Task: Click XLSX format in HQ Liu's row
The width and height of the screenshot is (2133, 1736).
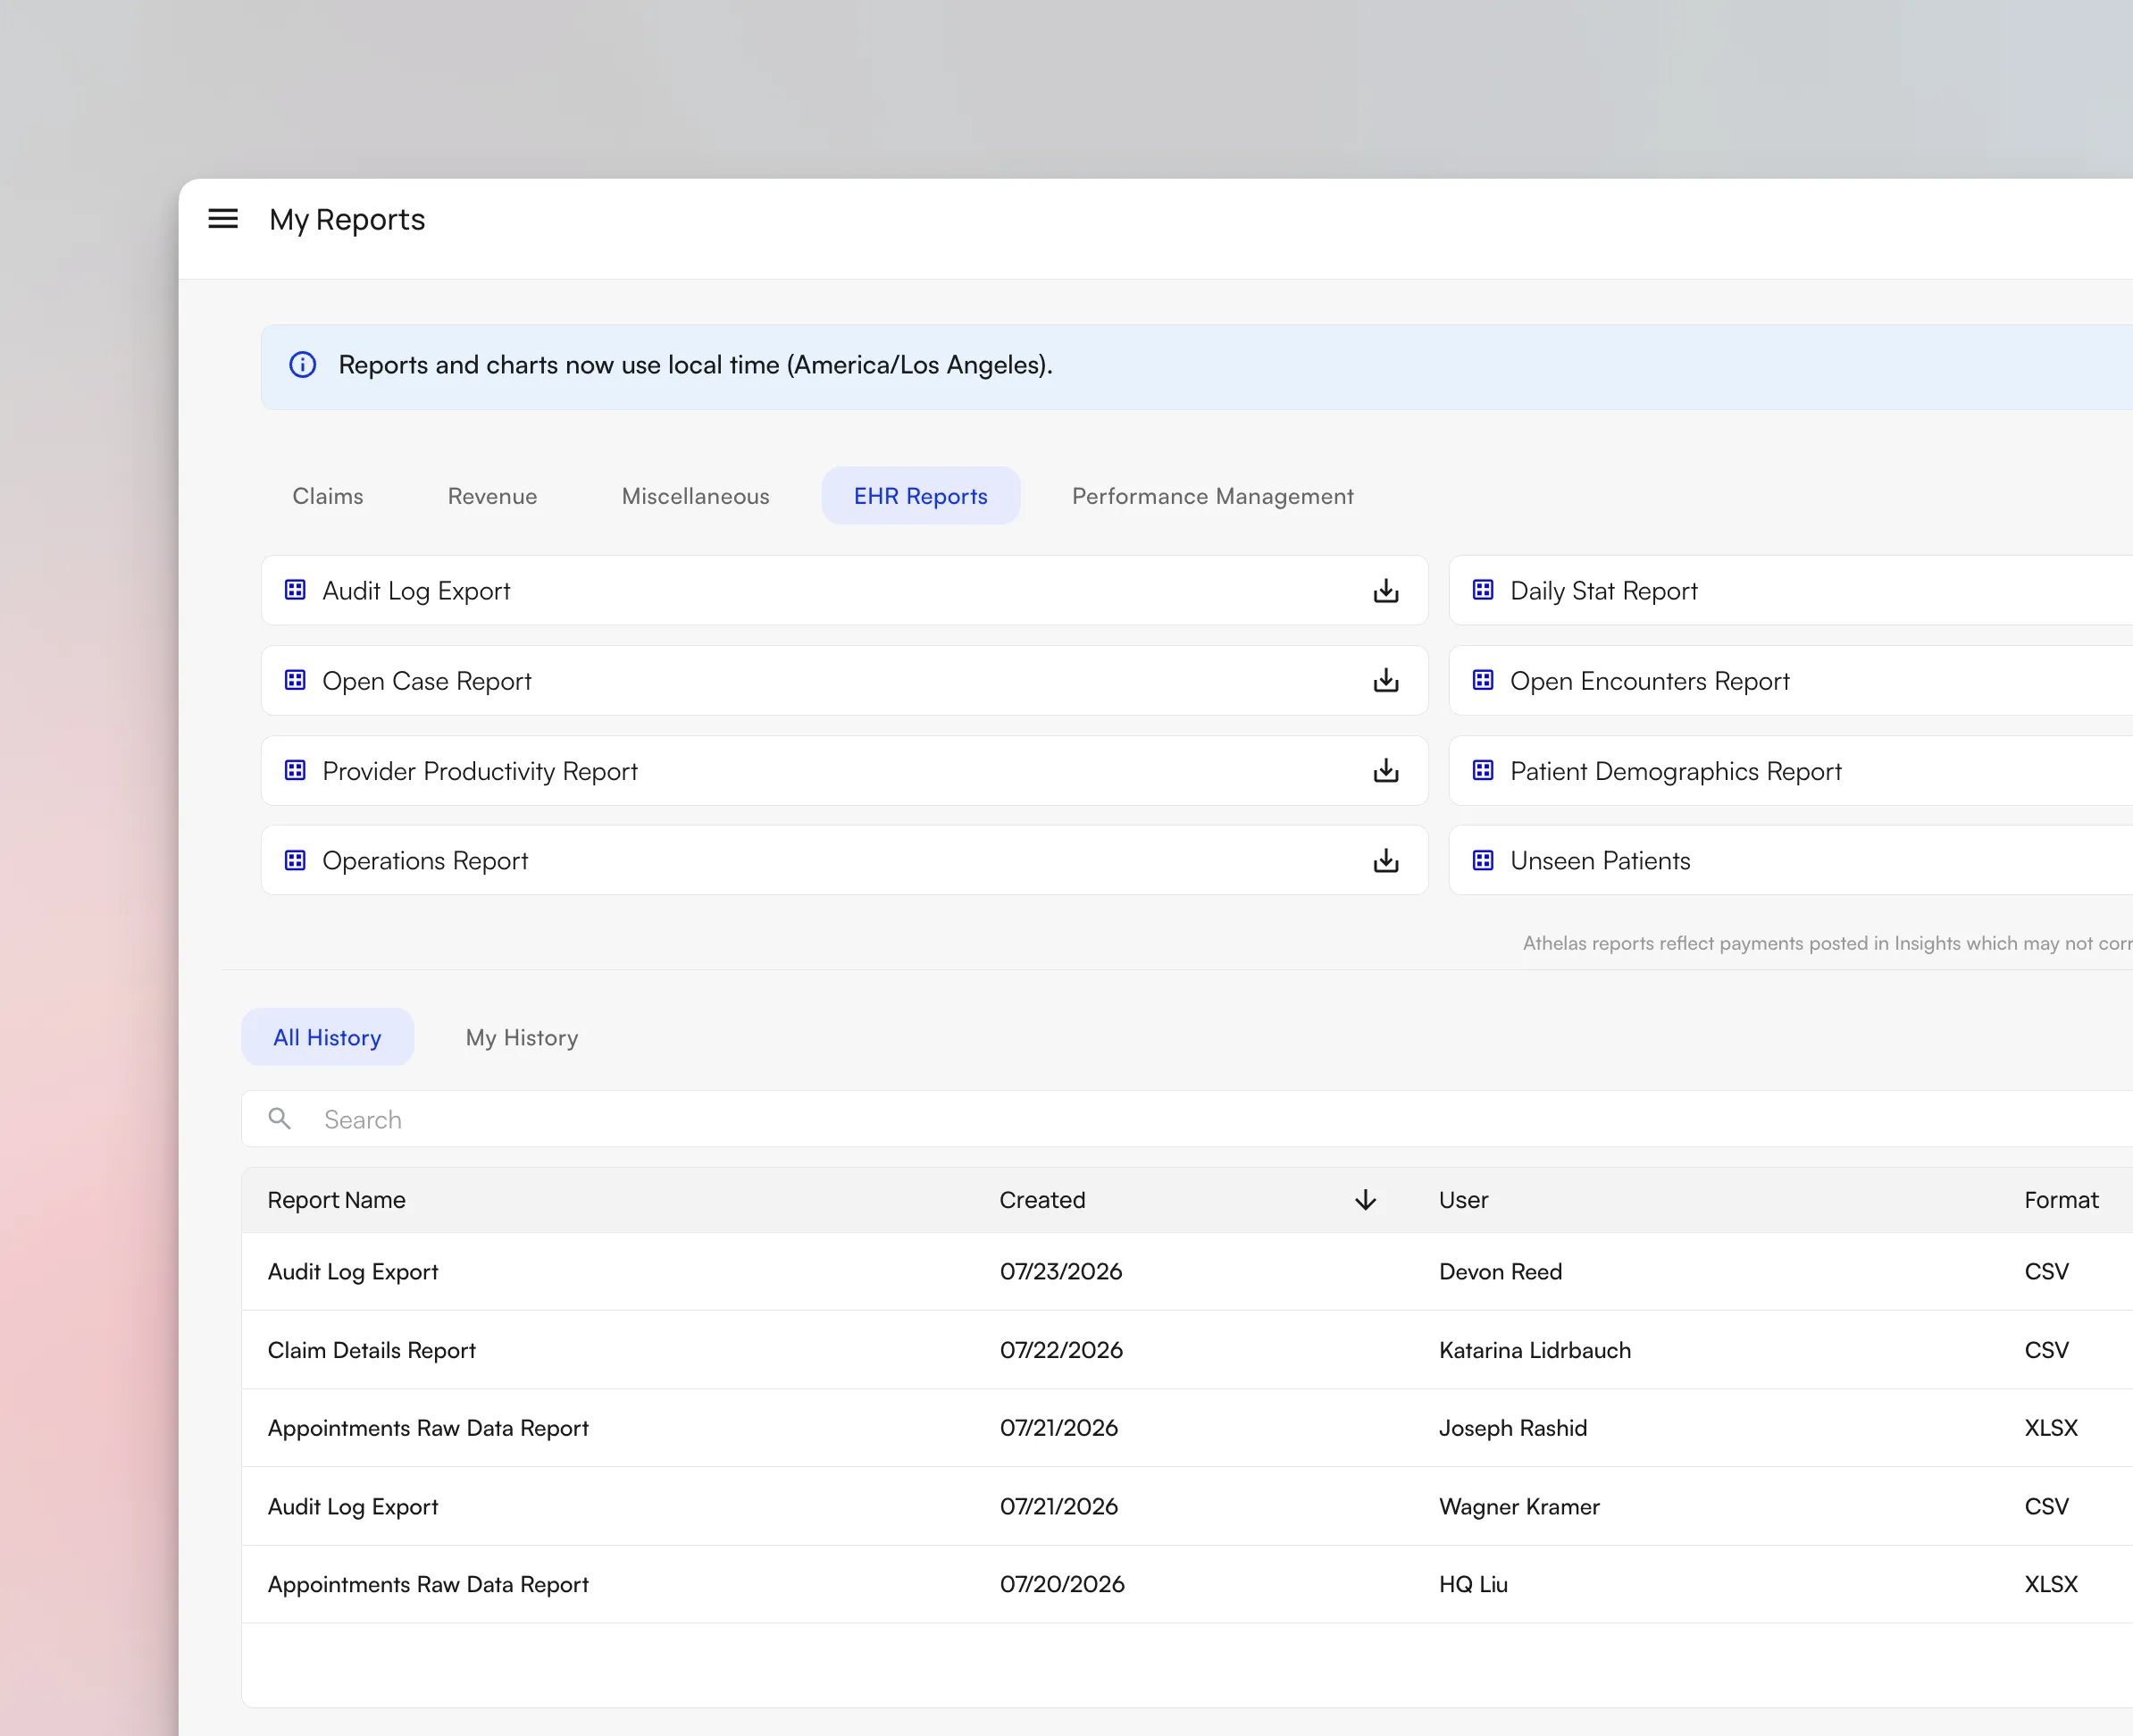Action: (x=2051, y=1585)
